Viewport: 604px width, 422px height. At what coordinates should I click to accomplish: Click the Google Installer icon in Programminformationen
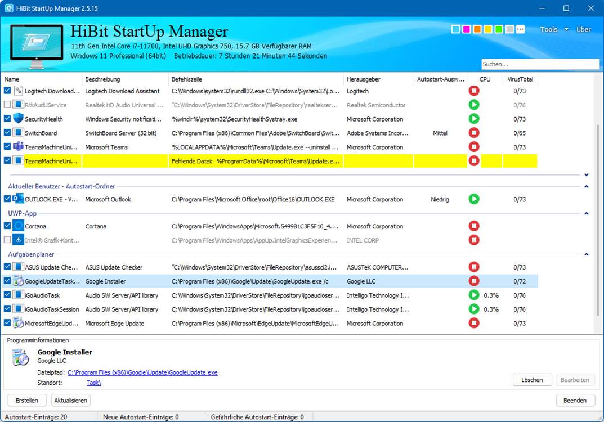20,357
